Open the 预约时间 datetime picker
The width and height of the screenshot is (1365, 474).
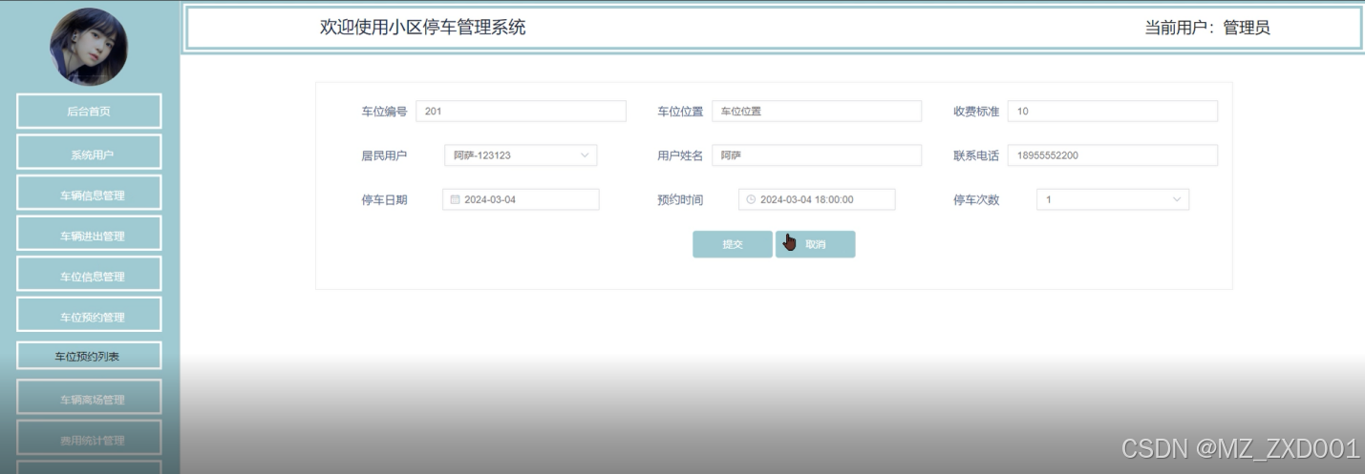click(817, 199)
